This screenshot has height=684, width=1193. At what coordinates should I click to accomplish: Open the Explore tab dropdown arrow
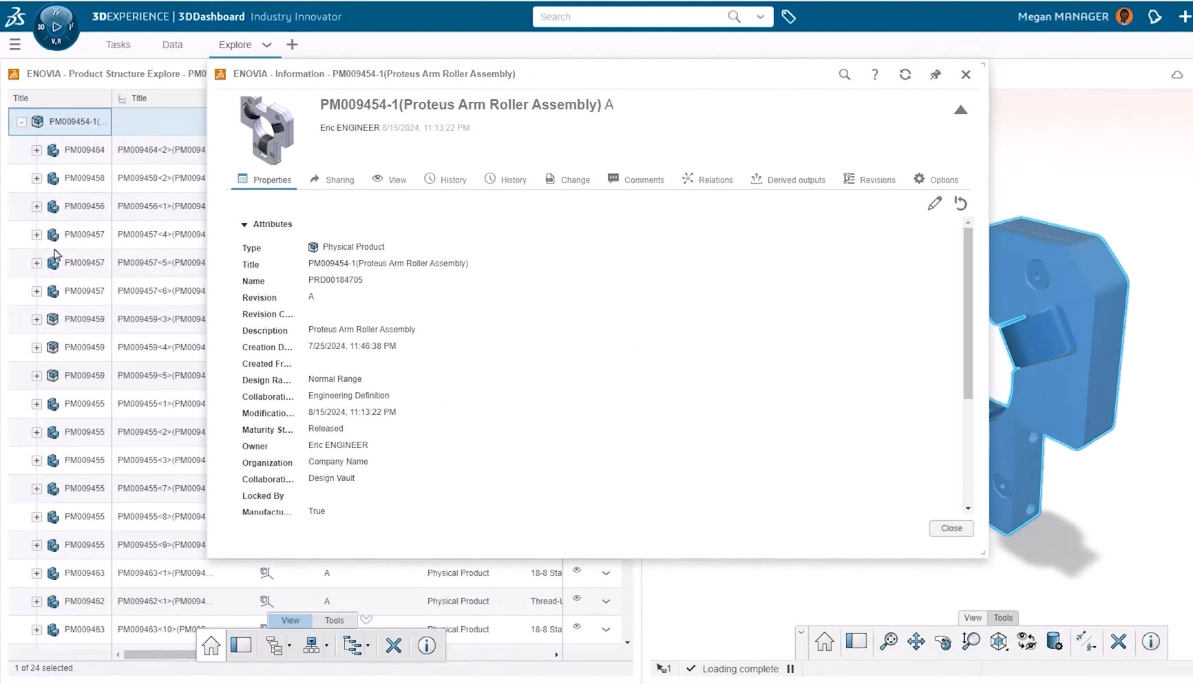[266, 45]
